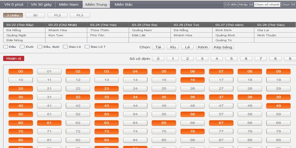Select the 3D bet type

pos(35,16)
